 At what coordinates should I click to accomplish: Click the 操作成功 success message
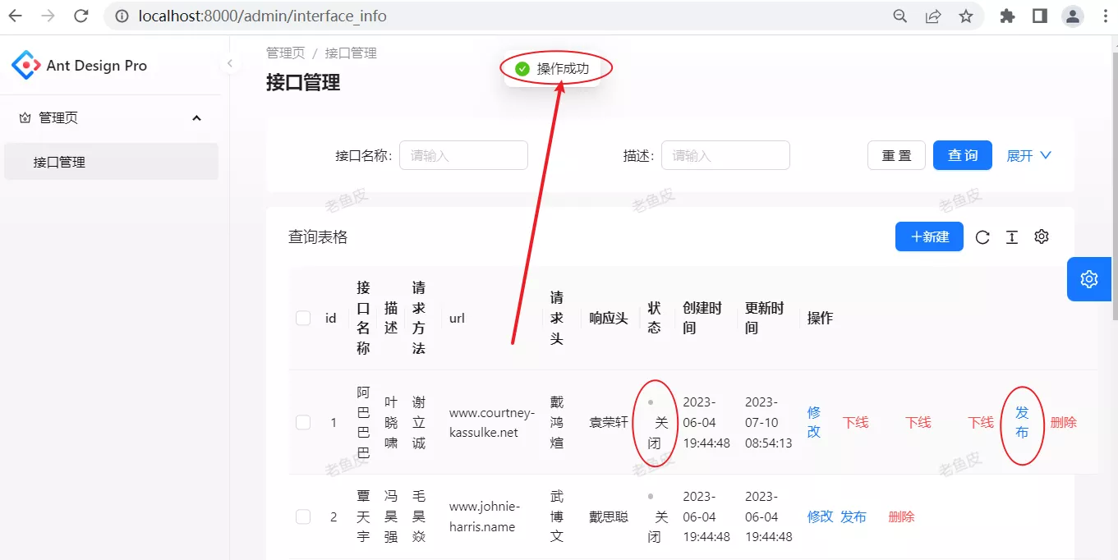pos(552,69)
